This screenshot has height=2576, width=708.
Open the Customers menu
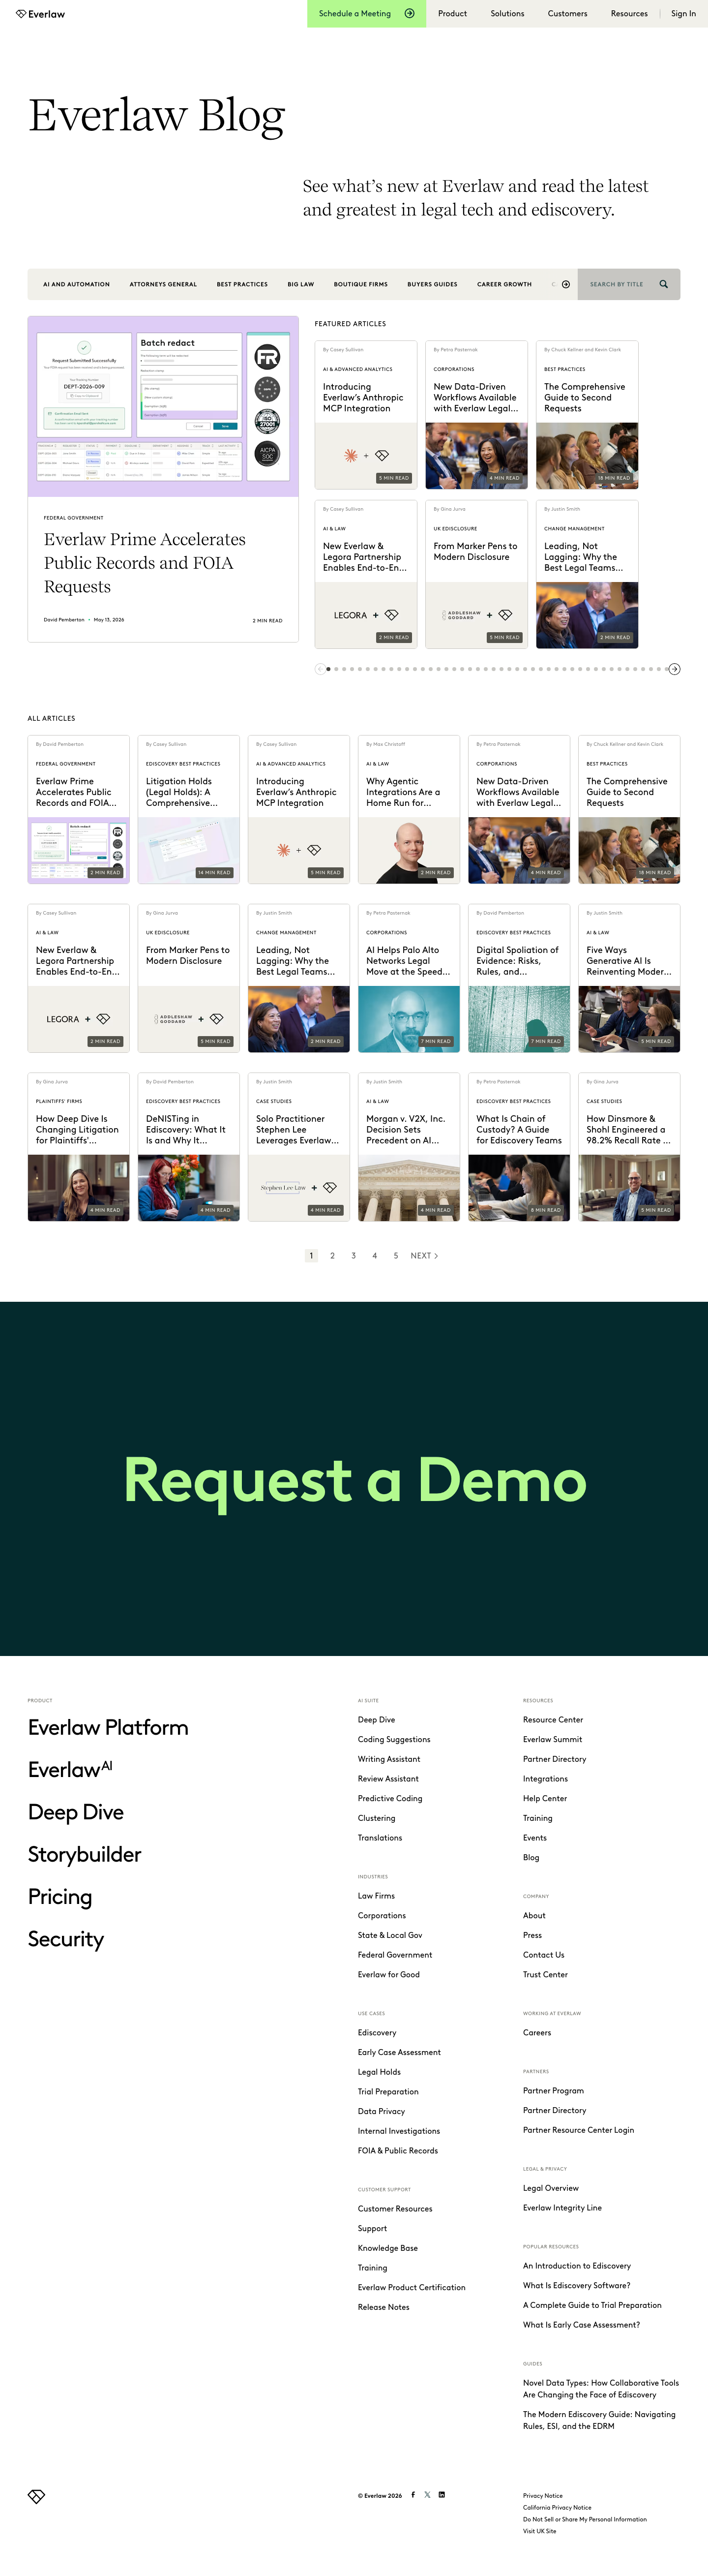click(x=567, y=14)
